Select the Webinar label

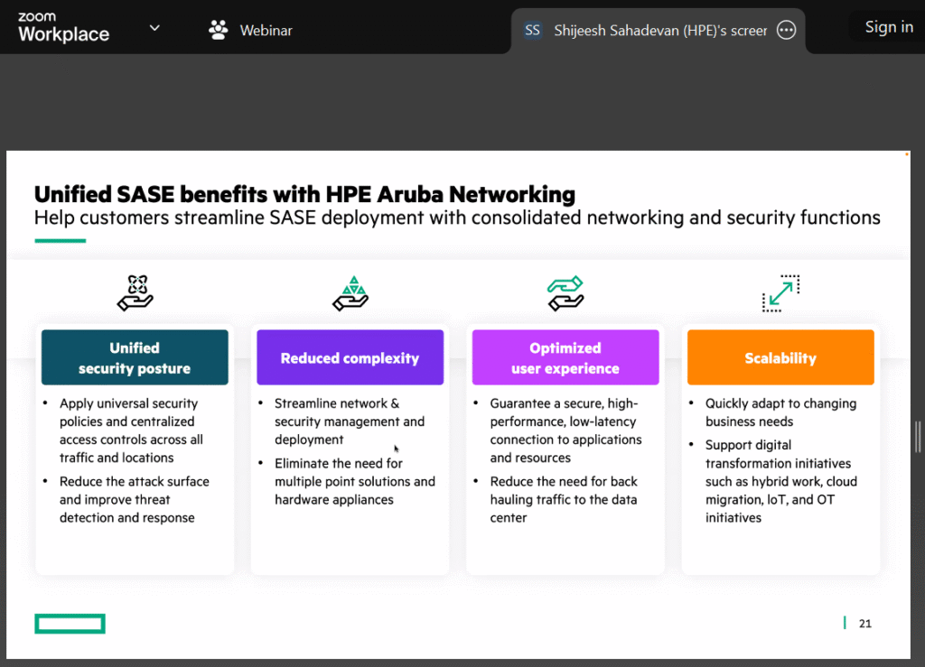266,30
